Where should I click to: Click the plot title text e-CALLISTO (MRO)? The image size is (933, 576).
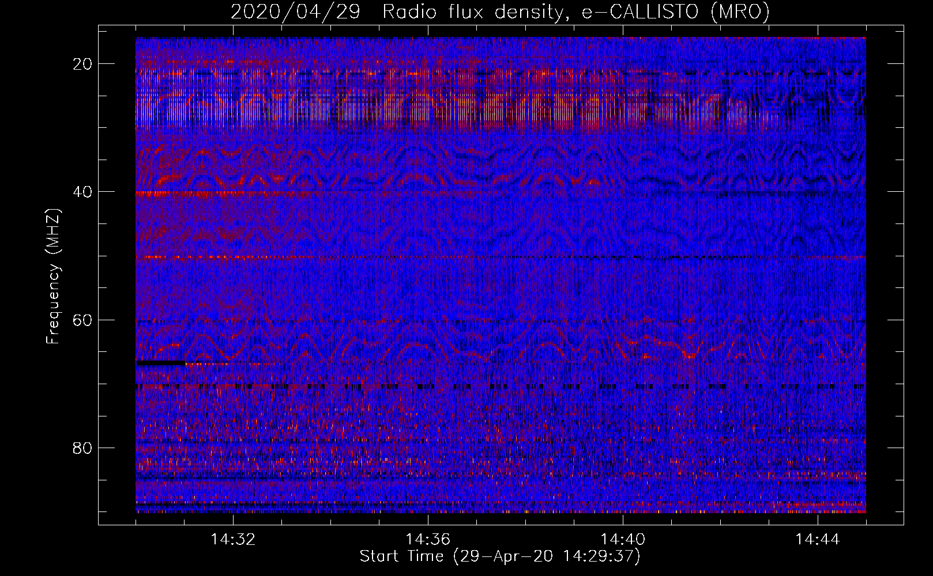(675, 12)
